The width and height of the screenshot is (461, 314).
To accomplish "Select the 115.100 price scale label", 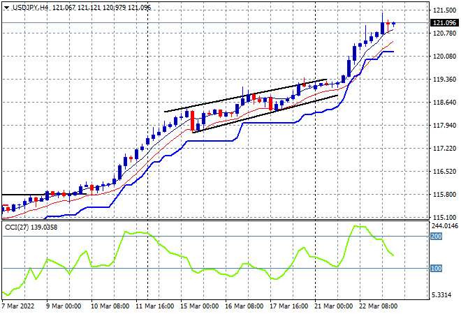I will (x=444, y=218).
